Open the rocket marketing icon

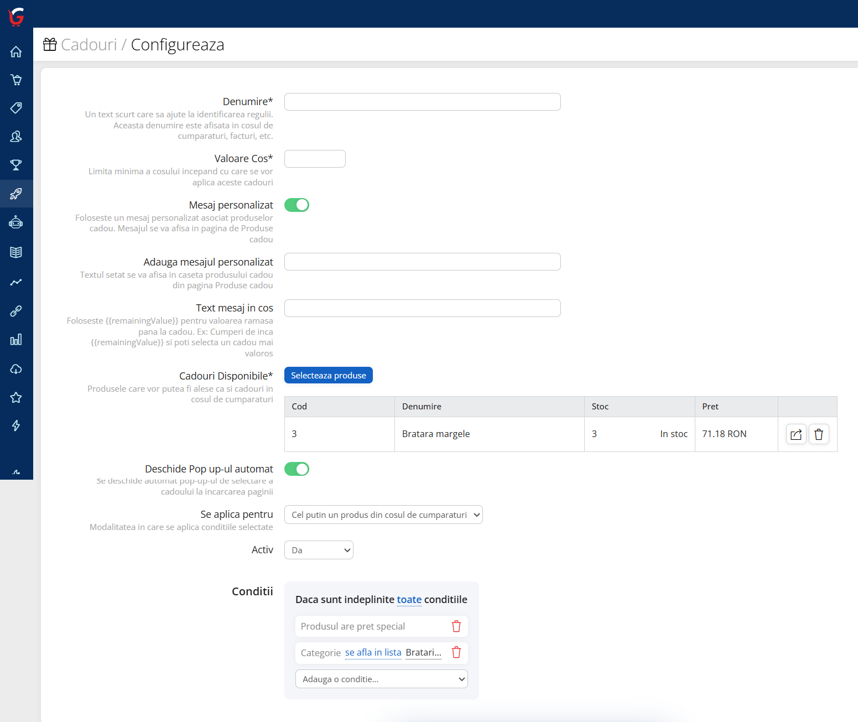point(16,194)
